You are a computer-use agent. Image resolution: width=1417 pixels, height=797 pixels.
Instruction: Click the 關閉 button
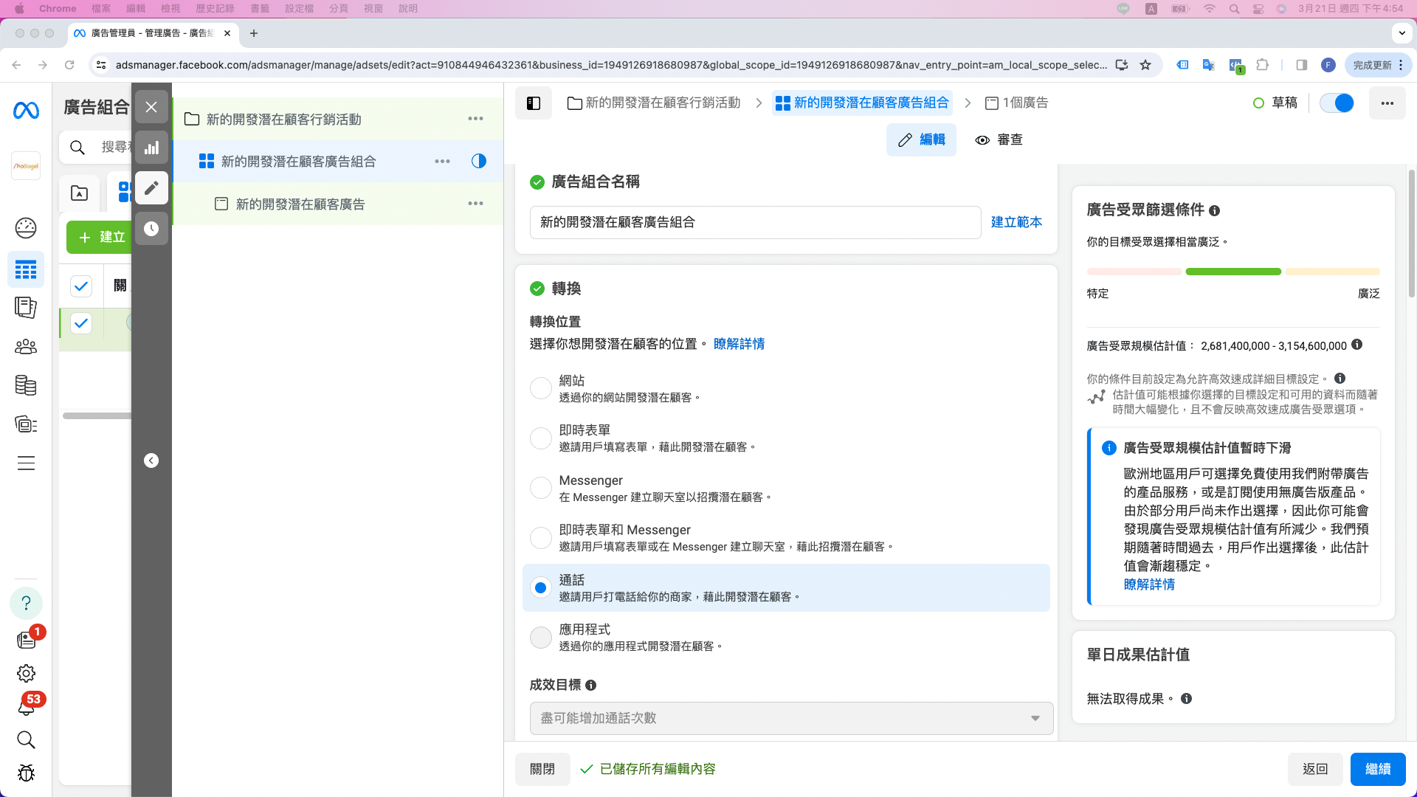click(542, 769)
